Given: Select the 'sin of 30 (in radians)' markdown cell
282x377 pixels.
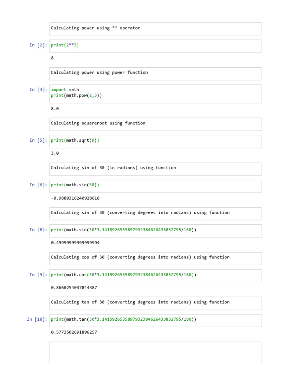Looking at the screenshot, I should [155, 169].
